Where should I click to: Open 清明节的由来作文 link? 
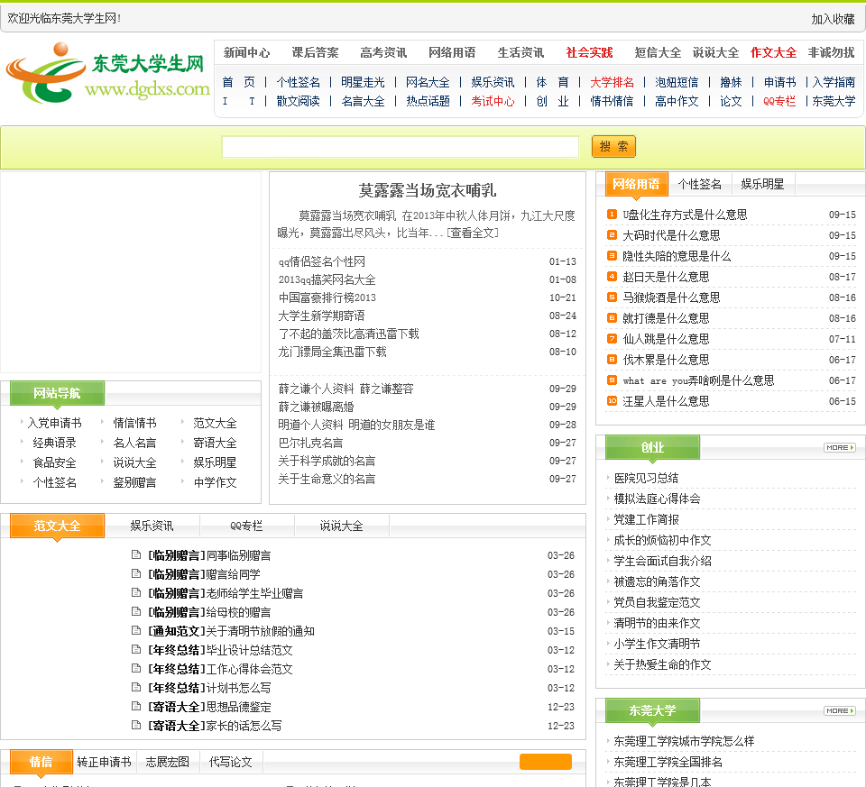coord(657,623)
